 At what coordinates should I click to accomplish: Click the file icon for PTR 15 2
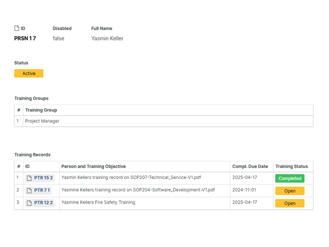30,178
